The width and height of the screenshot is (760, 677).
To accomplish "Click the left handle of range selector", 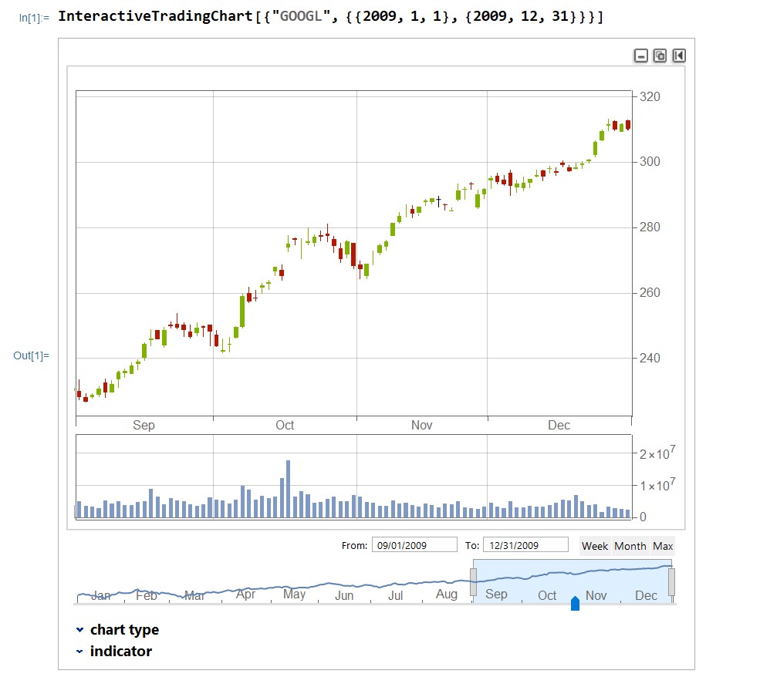I will (x=473, y=582).
